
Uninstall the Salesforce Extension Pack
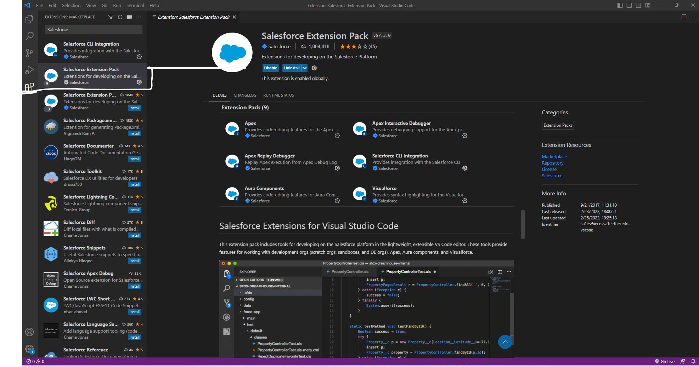click(x=292, y=68)
